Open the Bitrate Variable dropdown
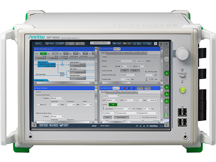Screen dimensions: 216x162 point(125,61)
